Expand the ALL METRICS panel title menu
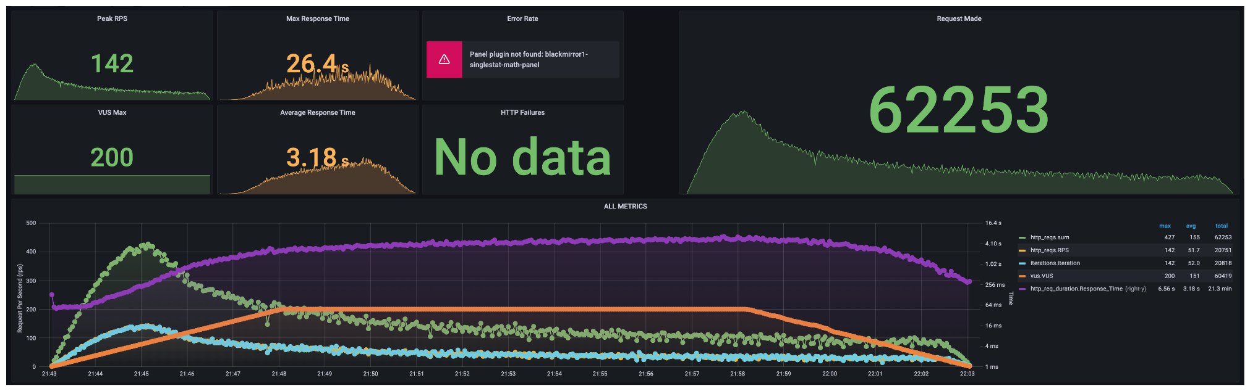The width and height of the screenshot is (1250, 391). [625, 207]
